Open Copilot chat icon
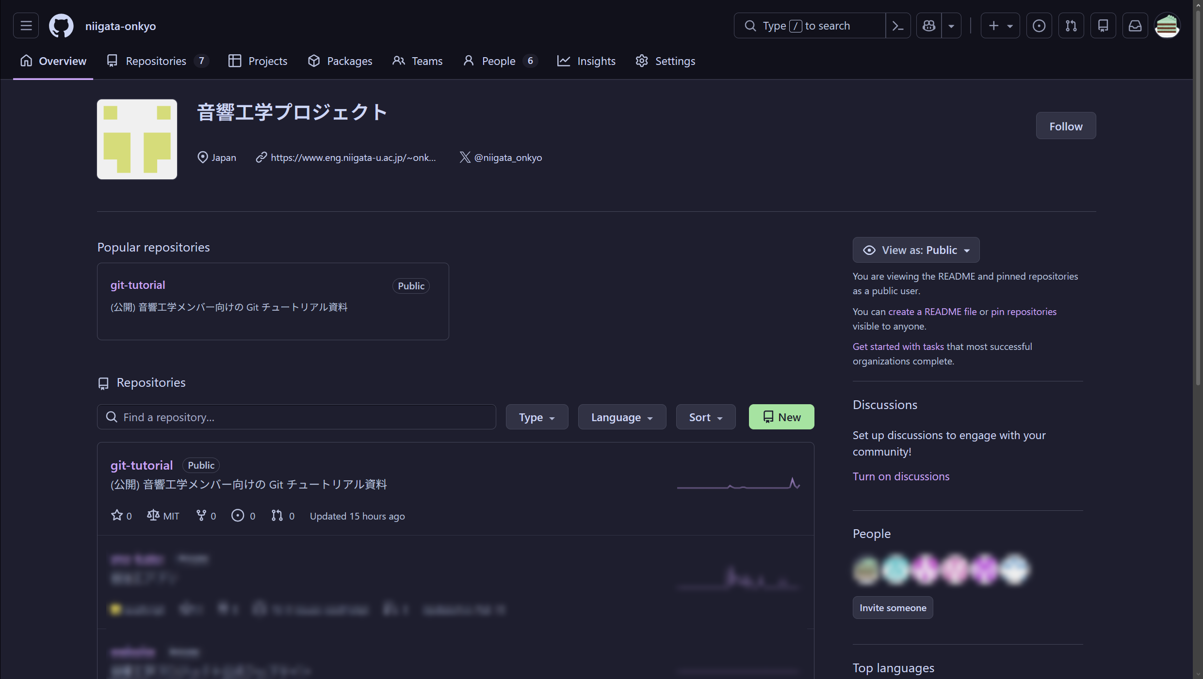This screenshot has height=679, width=1203. tap(929, 26)
